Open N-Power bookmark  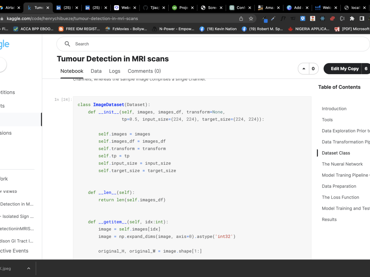pos(173,29)
